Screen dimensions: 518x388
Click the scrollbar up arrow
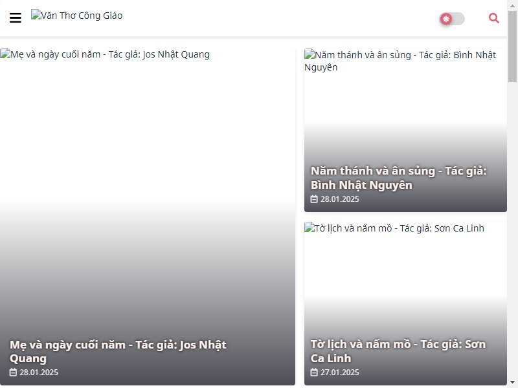click(512, 6)
